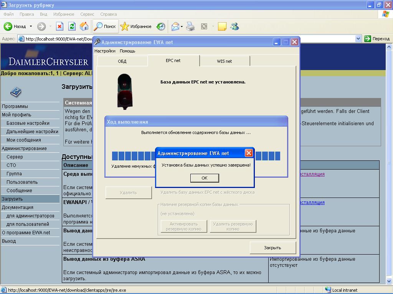
Task: Click the page vertical scrollbar up arrow
Action: point(389,47)
